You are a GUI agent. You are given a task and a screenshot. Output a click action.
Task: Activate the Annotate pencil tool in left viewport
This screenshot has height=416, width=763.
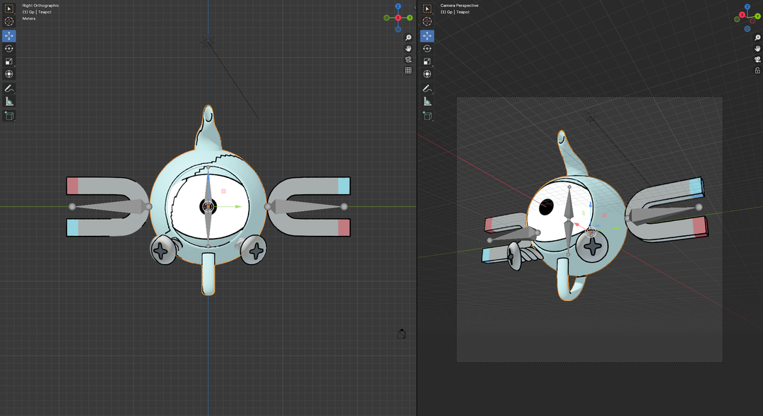click(9, 88)
